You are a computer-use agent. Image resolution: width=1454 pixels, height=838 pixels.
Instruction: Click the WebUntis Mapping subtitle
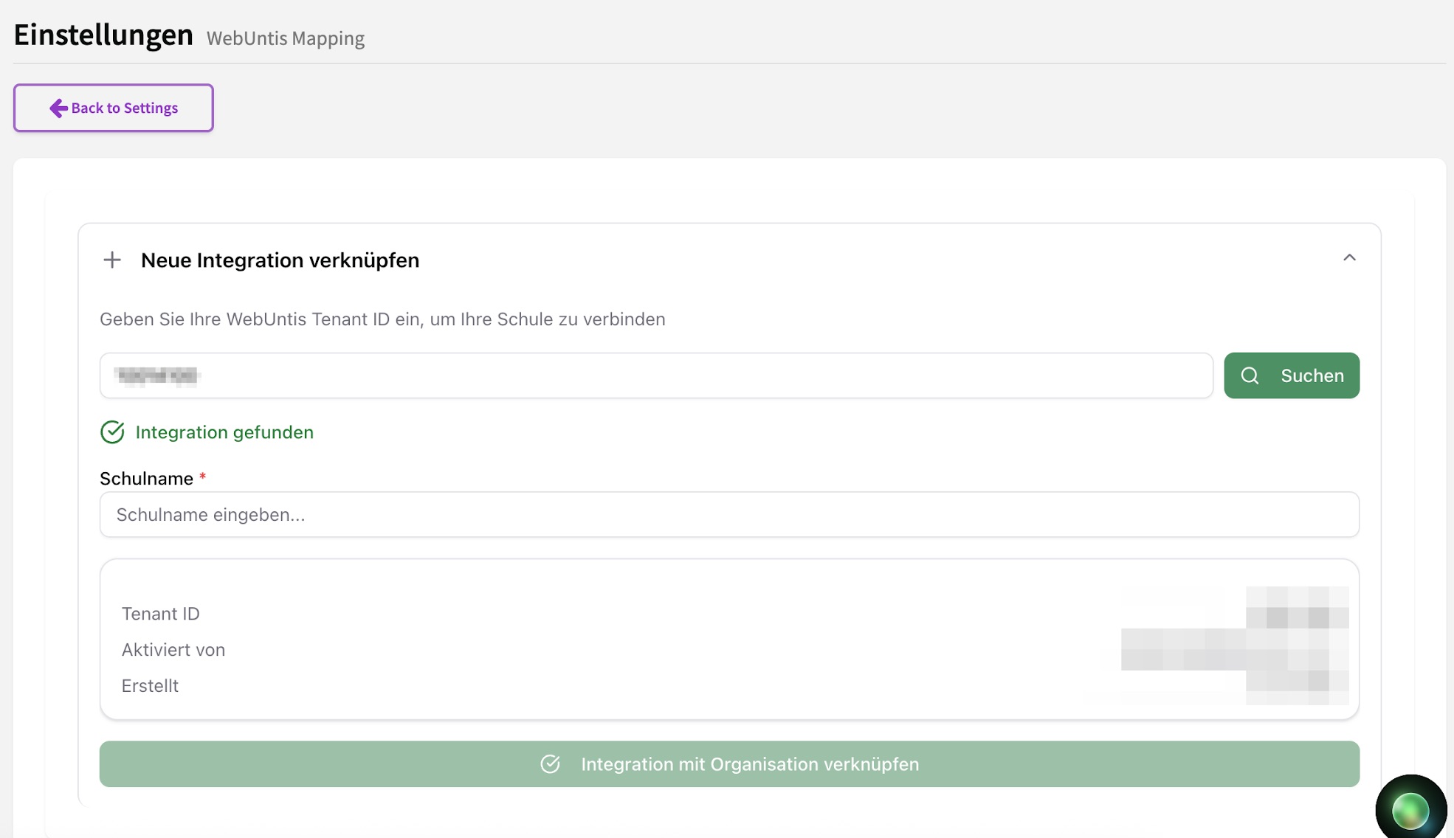(285, 38)
